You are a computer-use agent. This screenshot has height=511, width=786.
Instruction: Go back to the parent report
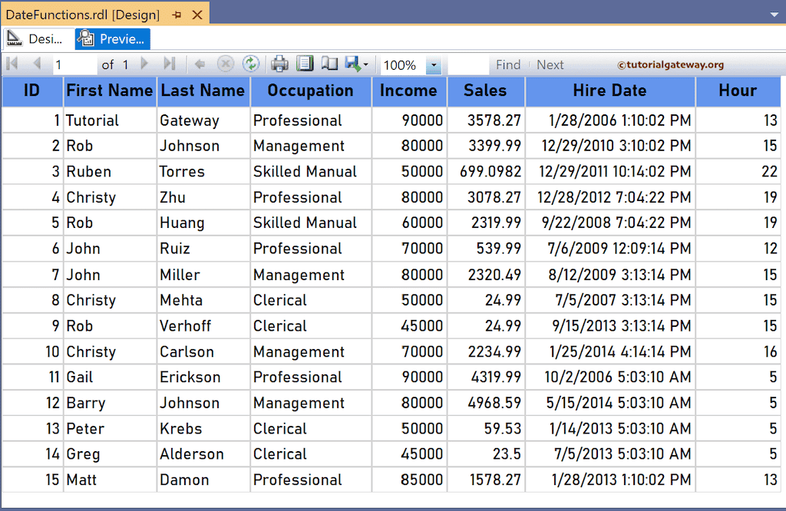pos(200,64)
